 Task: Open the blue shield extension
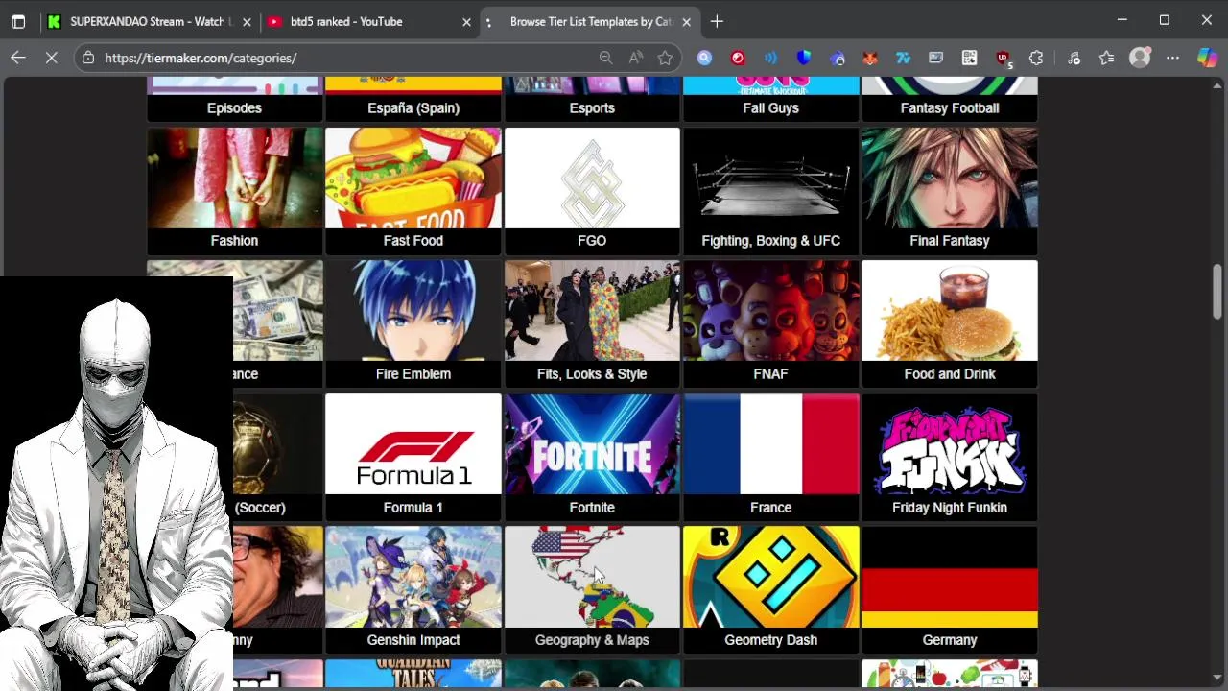(804, 58)
